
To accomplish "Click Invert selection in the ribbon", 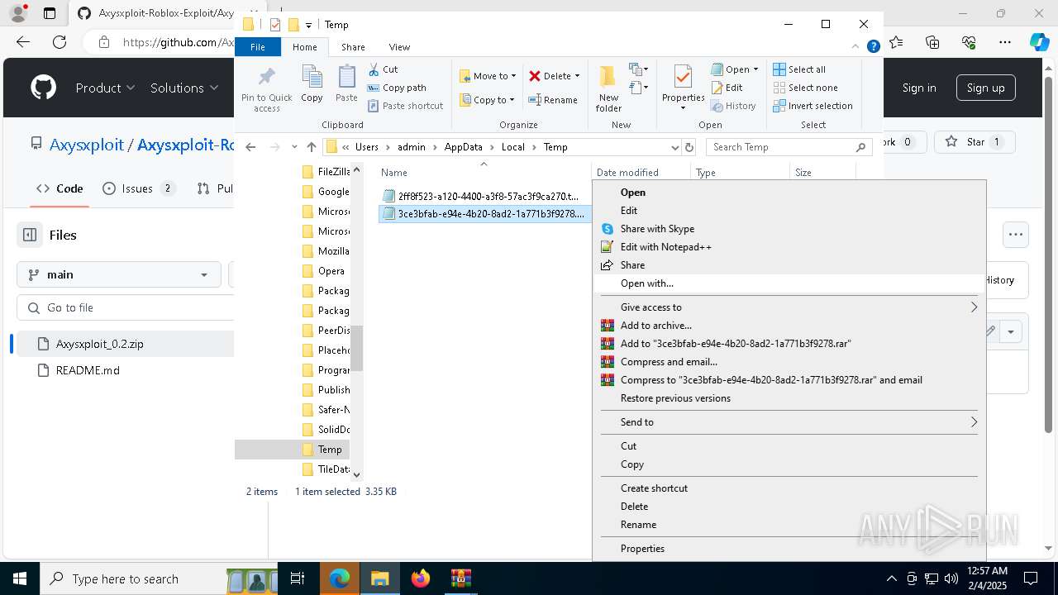I will pos(813,106).
